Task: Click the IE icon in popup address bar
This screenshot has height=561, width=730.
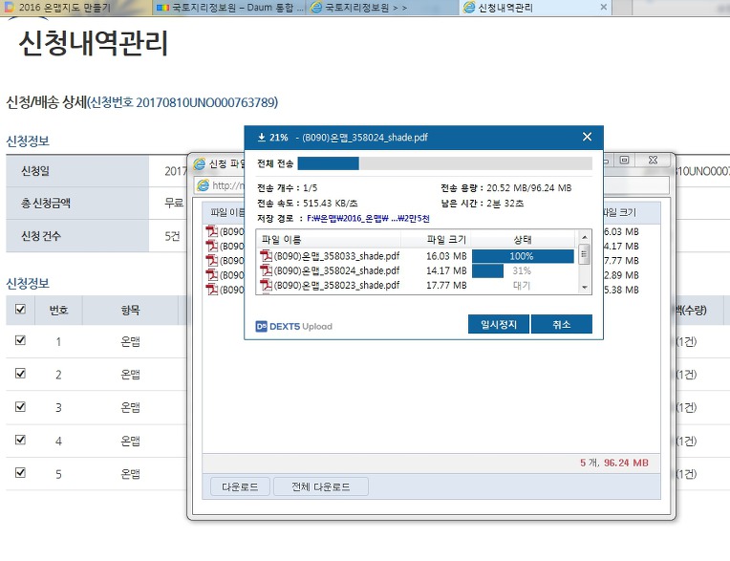Action: point(203,185)
